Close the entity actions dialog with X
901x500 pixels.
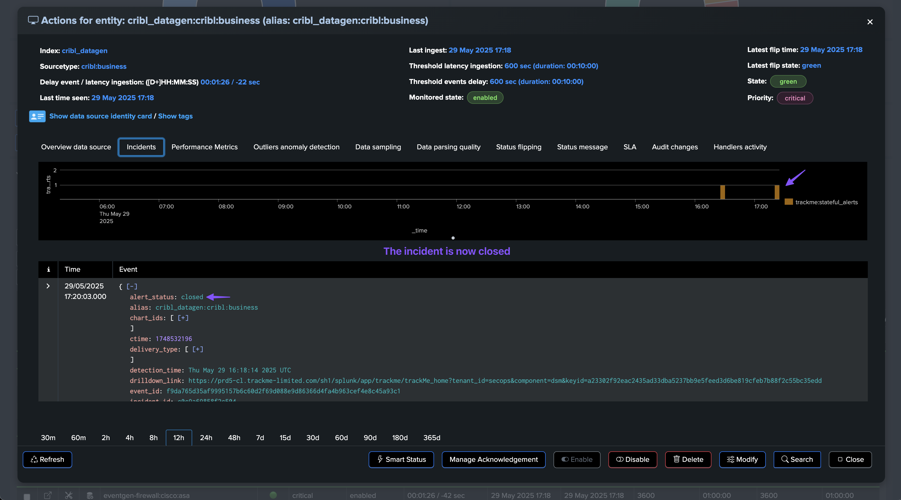pos(870,22)
